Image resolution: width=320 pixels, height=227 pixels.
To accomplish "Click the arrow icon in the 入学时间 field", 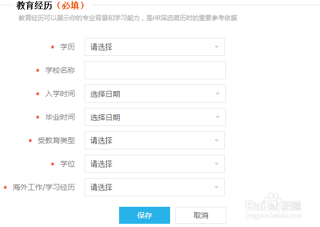I will tap(217, 94).
